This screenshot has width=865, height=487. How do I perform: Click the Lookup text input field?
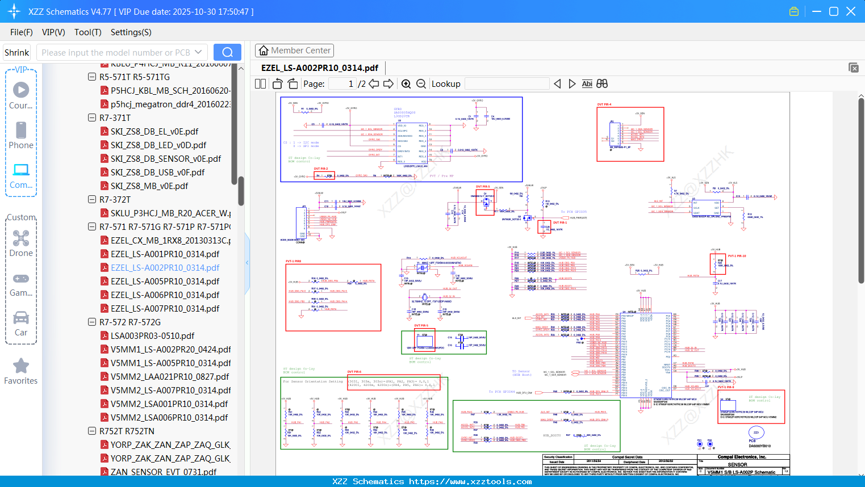[507, 84]
